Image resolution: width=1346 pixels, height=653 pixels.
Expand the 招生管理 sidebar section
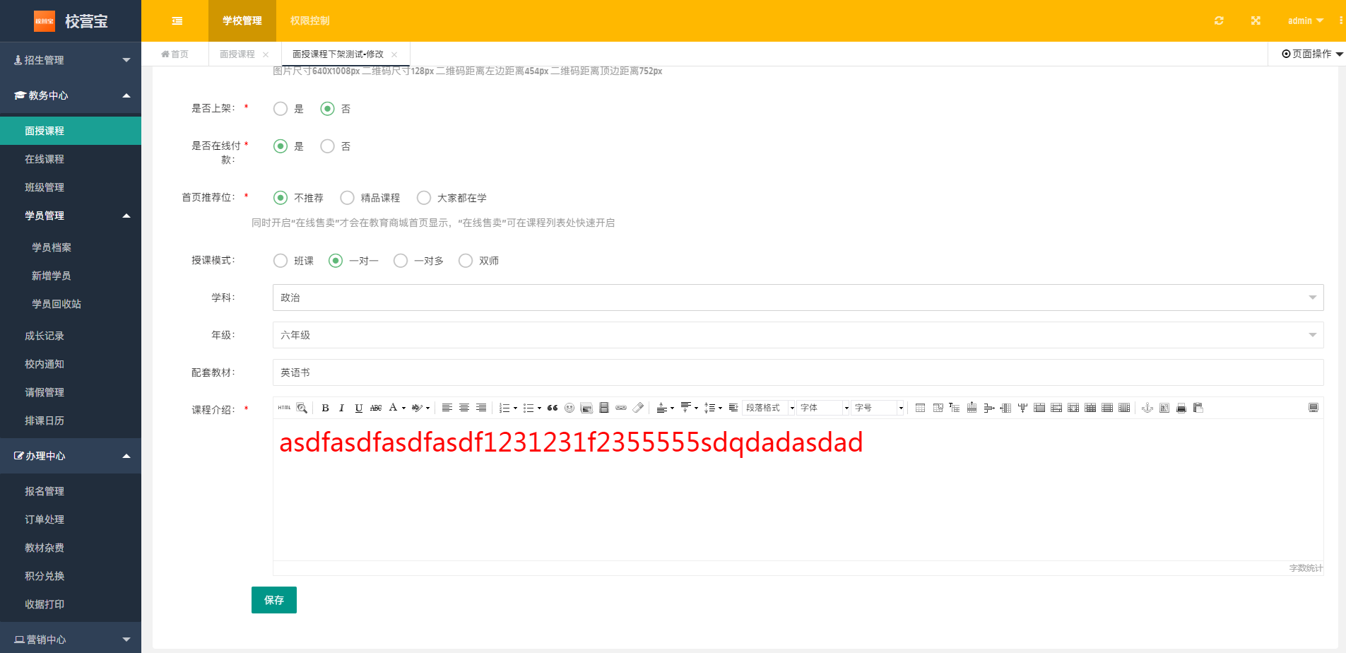71,60
